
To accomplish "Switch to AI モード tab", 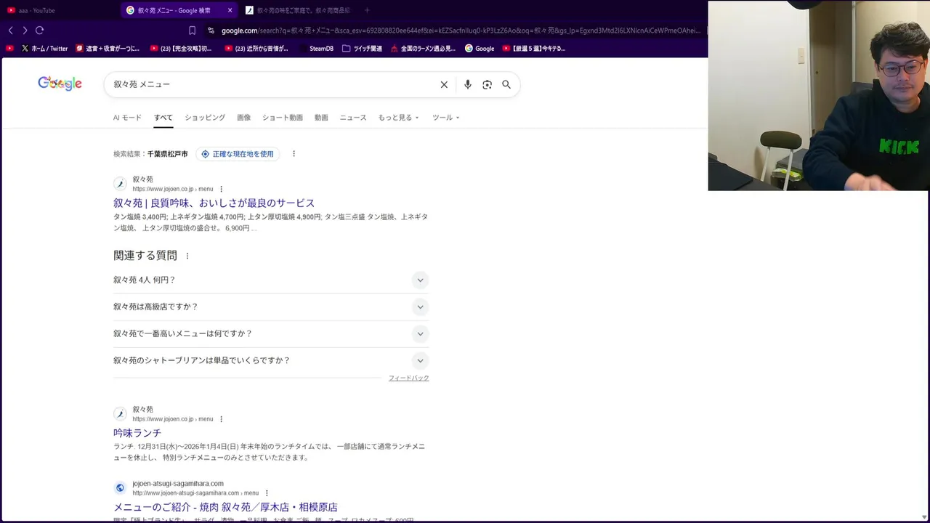I will (x=127, y=118).
